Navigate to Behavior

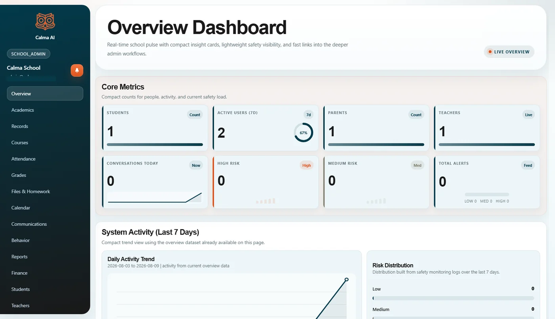[x=45, y=240]
